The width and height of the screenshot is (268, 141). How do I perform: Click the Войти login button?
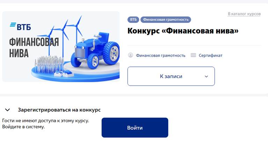point(135,127)
